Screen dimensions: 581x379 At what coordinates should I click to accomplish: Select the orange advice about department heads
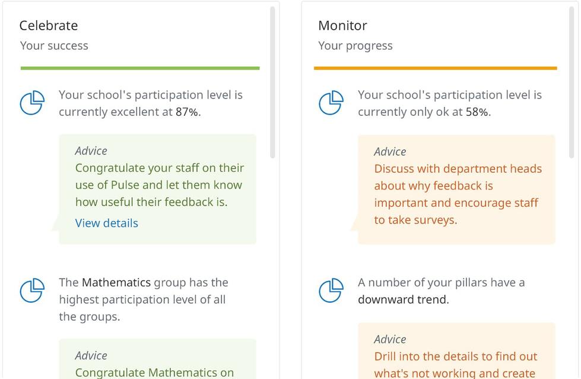pyautogui.click(x=456, y=190)
